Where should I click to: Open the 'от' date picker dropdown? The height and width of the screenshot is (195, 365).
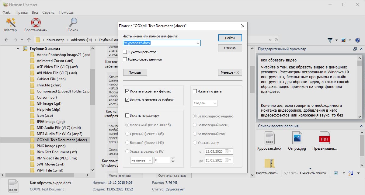(230, 151)
